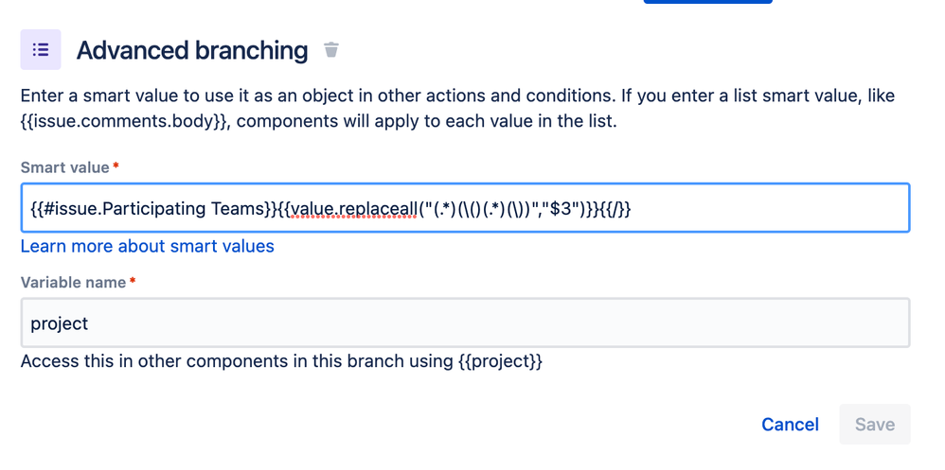Select the Advanced branching heading
The height and width of the screenshot is (470, 945).
(x=191, y=50)
